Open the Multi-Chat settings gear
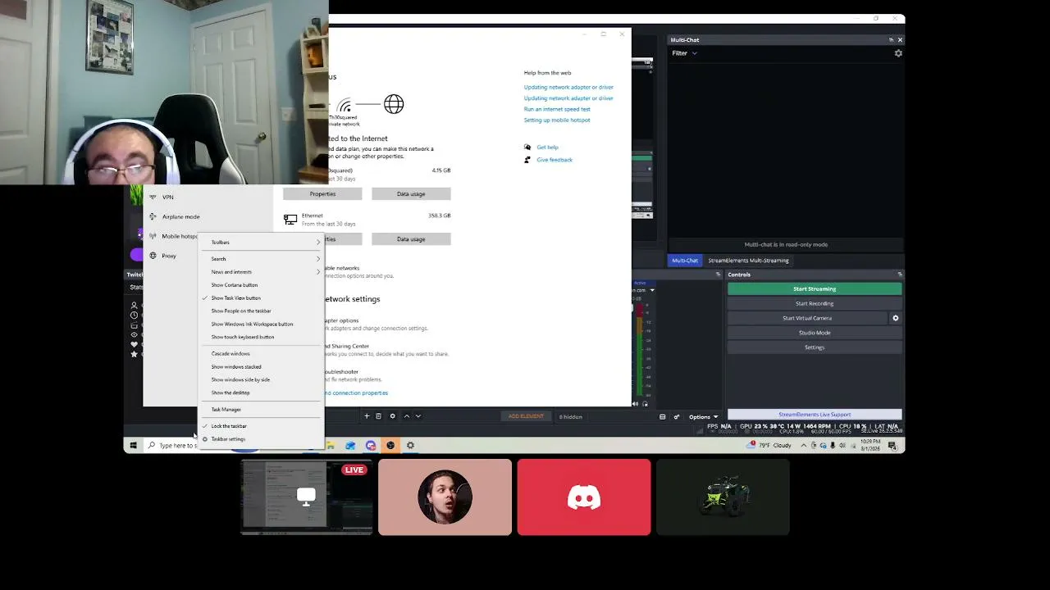1050x590 pixels. coord(898,53)
